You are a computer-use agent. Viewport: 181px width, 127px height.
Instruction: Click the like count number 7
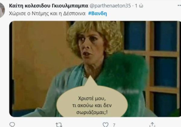114,125
